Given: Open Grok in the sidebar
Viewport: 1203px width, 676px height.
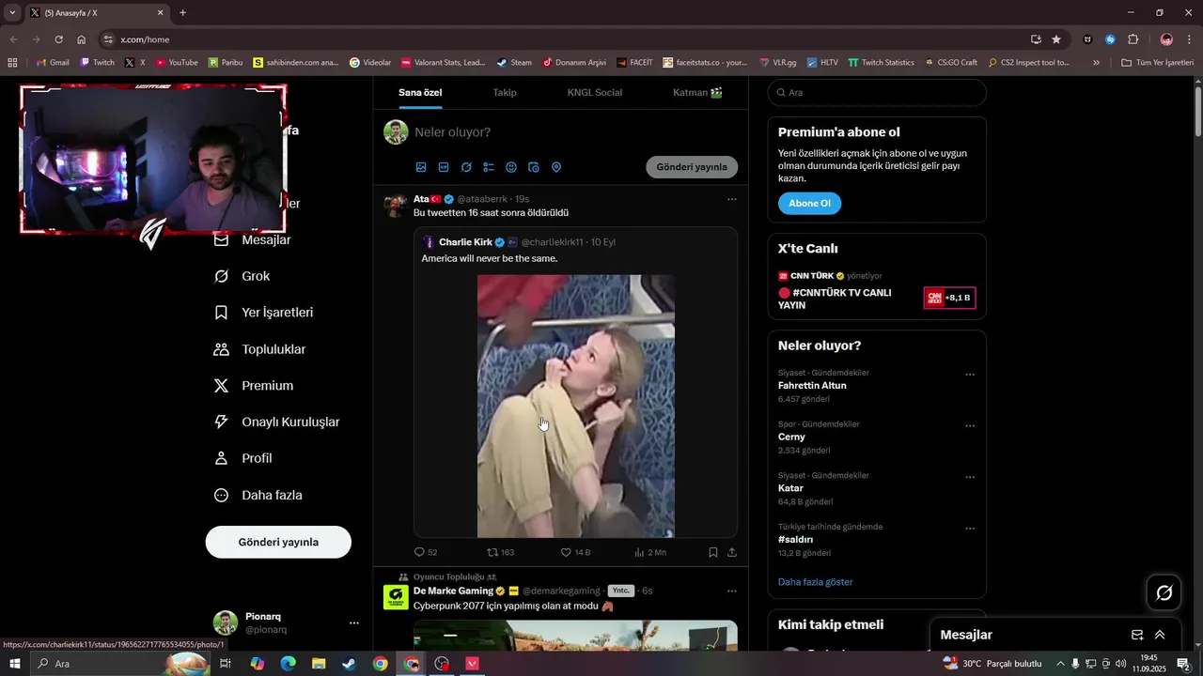Looking at the screenshot, I should (x=242, y=276).
